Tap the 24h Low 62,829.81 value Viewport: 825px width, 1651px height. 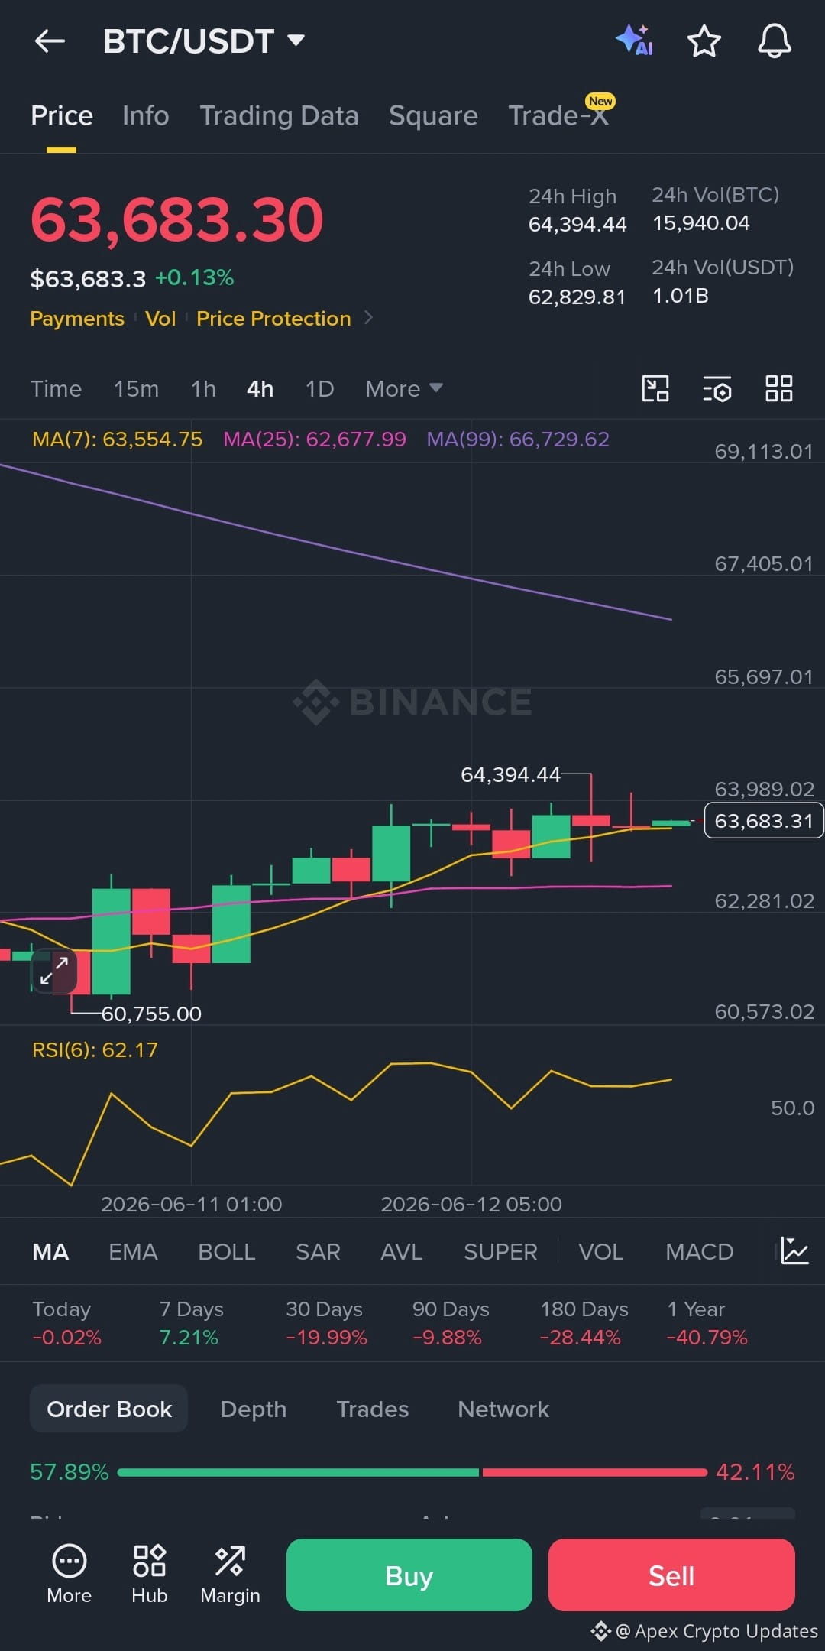577,297
